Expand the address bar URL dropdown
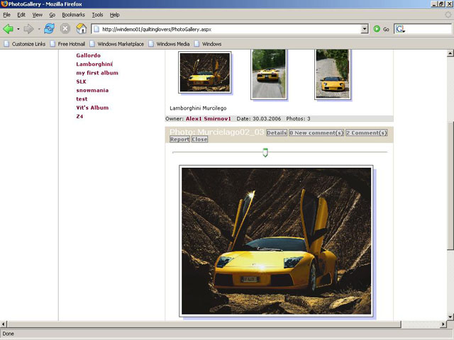The image size is (454, 340). 365,29
